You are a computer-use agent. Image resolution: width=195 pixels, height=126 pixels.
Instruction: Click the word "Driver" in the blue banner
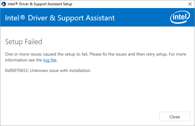point(38,18)
